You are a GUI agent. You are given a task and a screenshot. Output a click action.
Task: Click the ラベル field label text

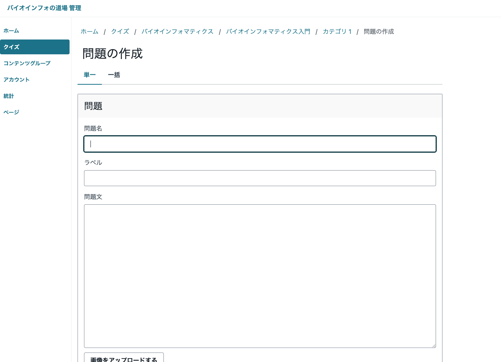coord(93,163)
